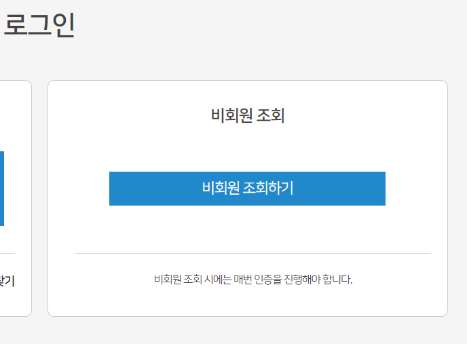Viewport: 467px width, 344px height.
Task: Click the 비회원 조회하기 button
Action: coord(247,189)
